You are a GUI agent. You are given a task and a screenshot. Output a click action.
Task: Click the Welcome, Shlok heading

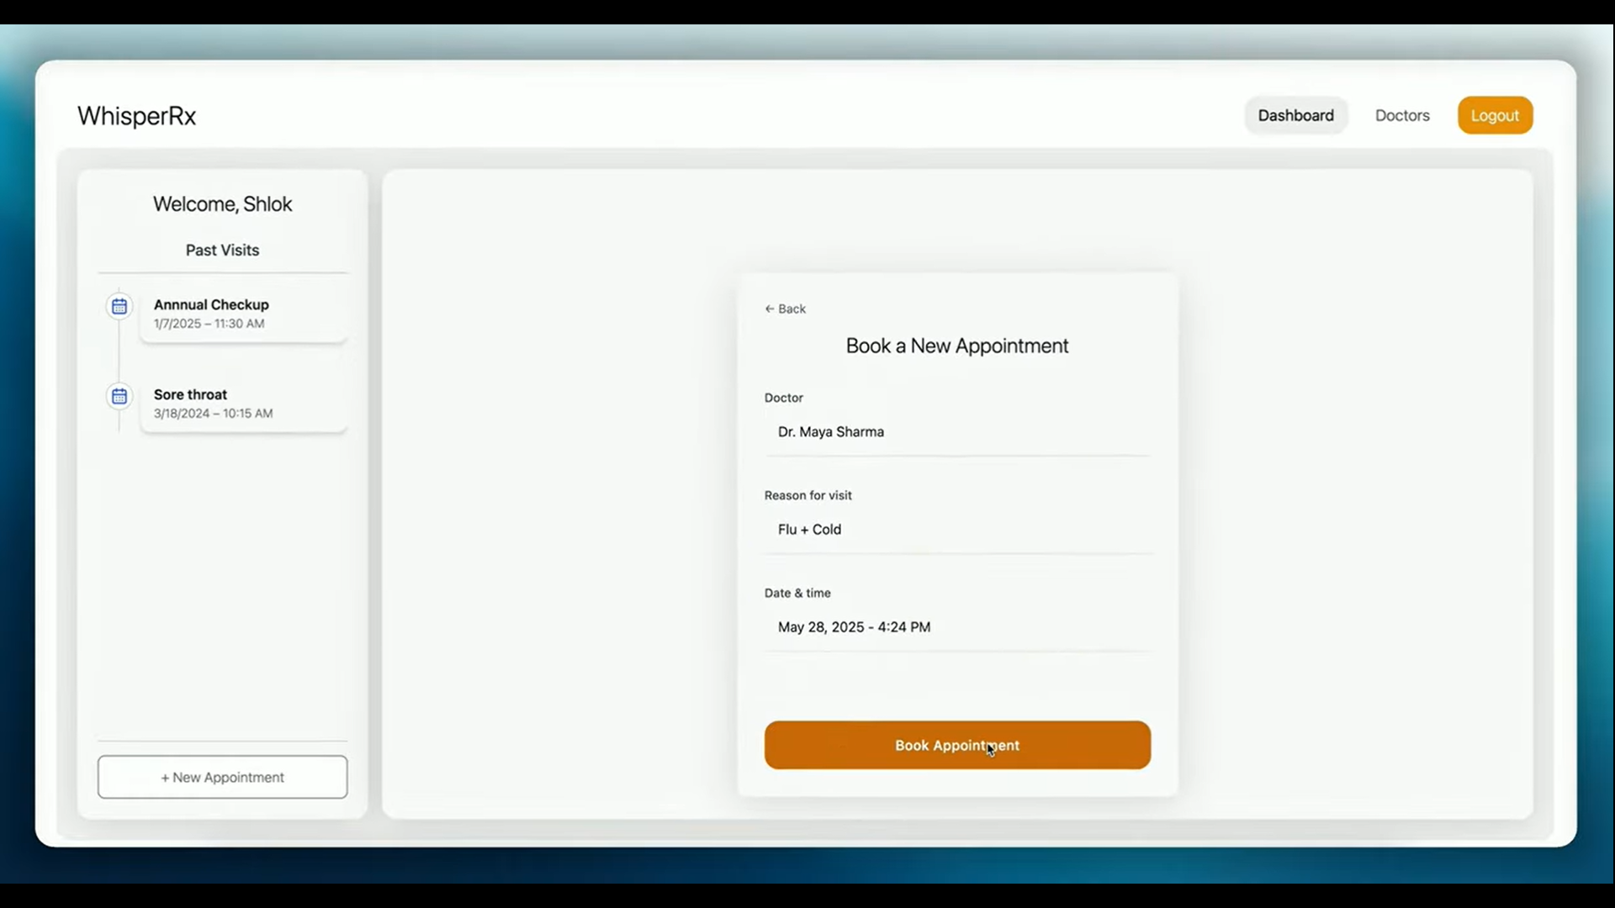pos(222,204)
